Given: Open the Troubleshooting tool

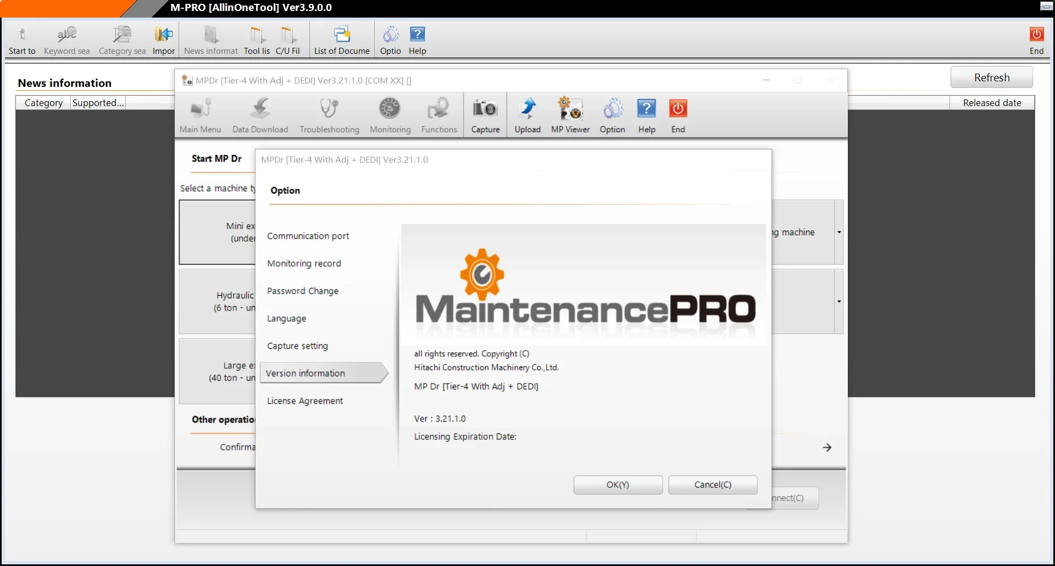Looking at the screenshot, I should click(x=329, y=115).
